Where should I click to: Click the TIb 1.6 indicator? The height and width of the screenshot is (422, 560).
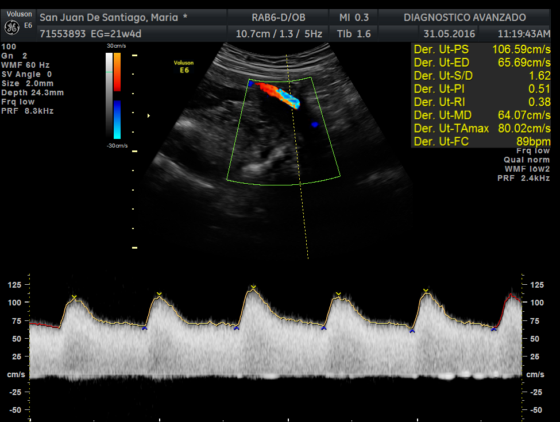coord(354,34)
